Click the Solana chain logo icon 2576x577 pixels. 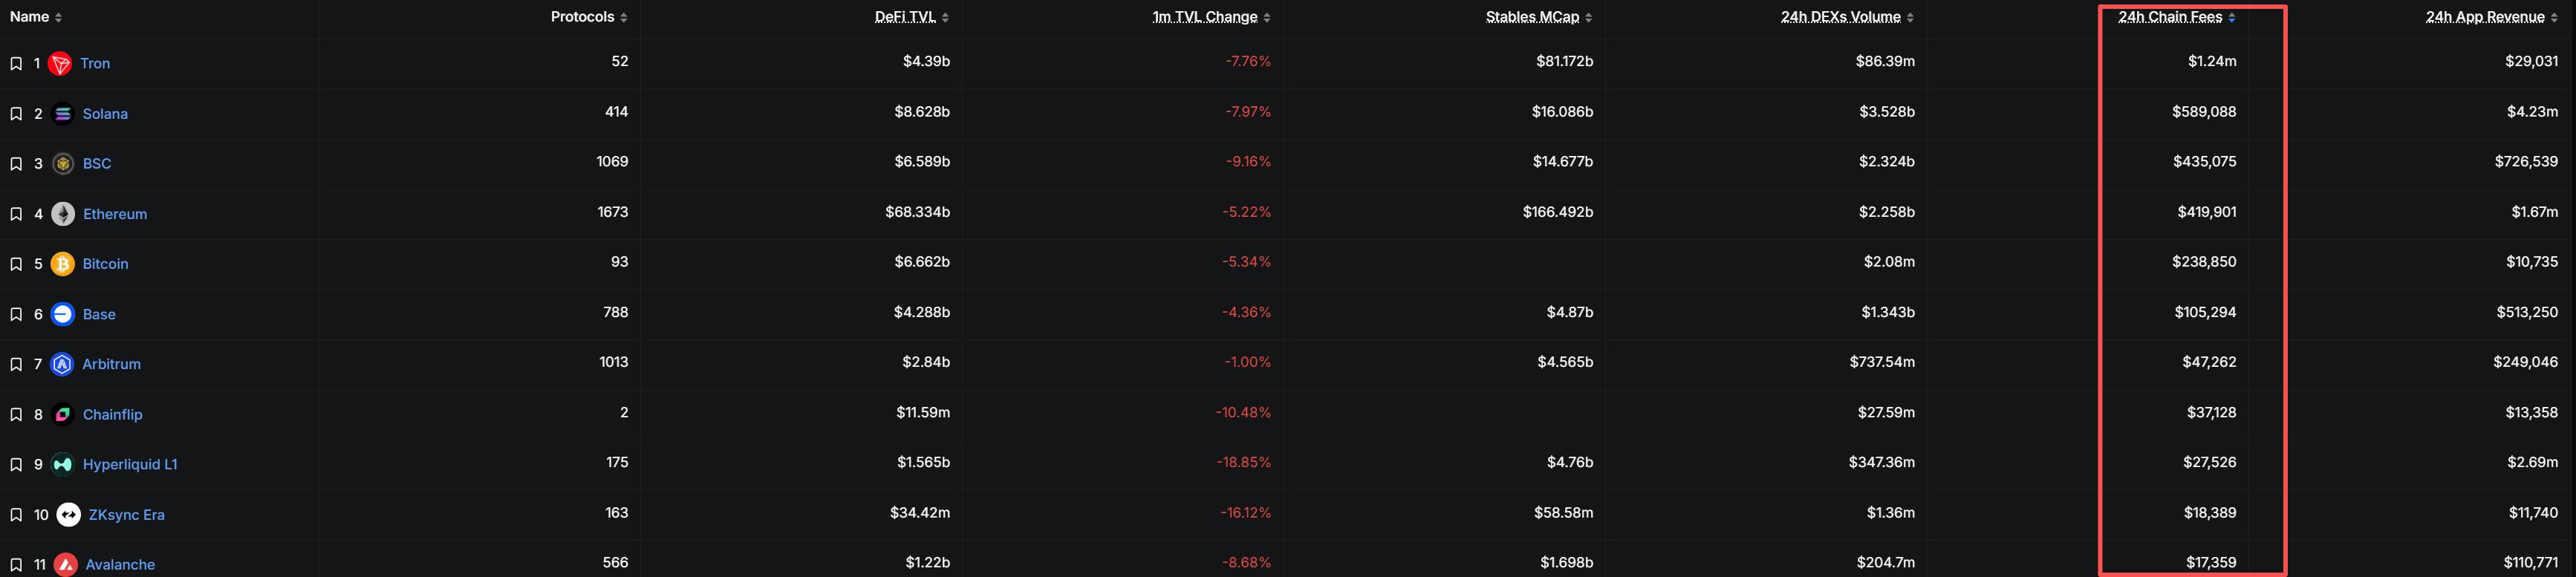coord(62,114)
